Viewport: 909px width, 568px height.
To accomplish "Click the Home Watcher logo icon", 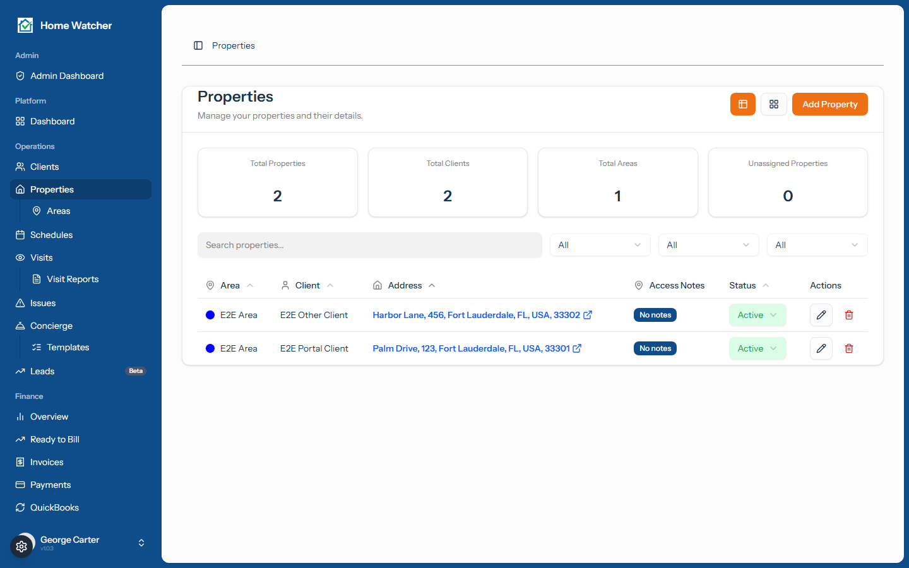I will [25, 25].
